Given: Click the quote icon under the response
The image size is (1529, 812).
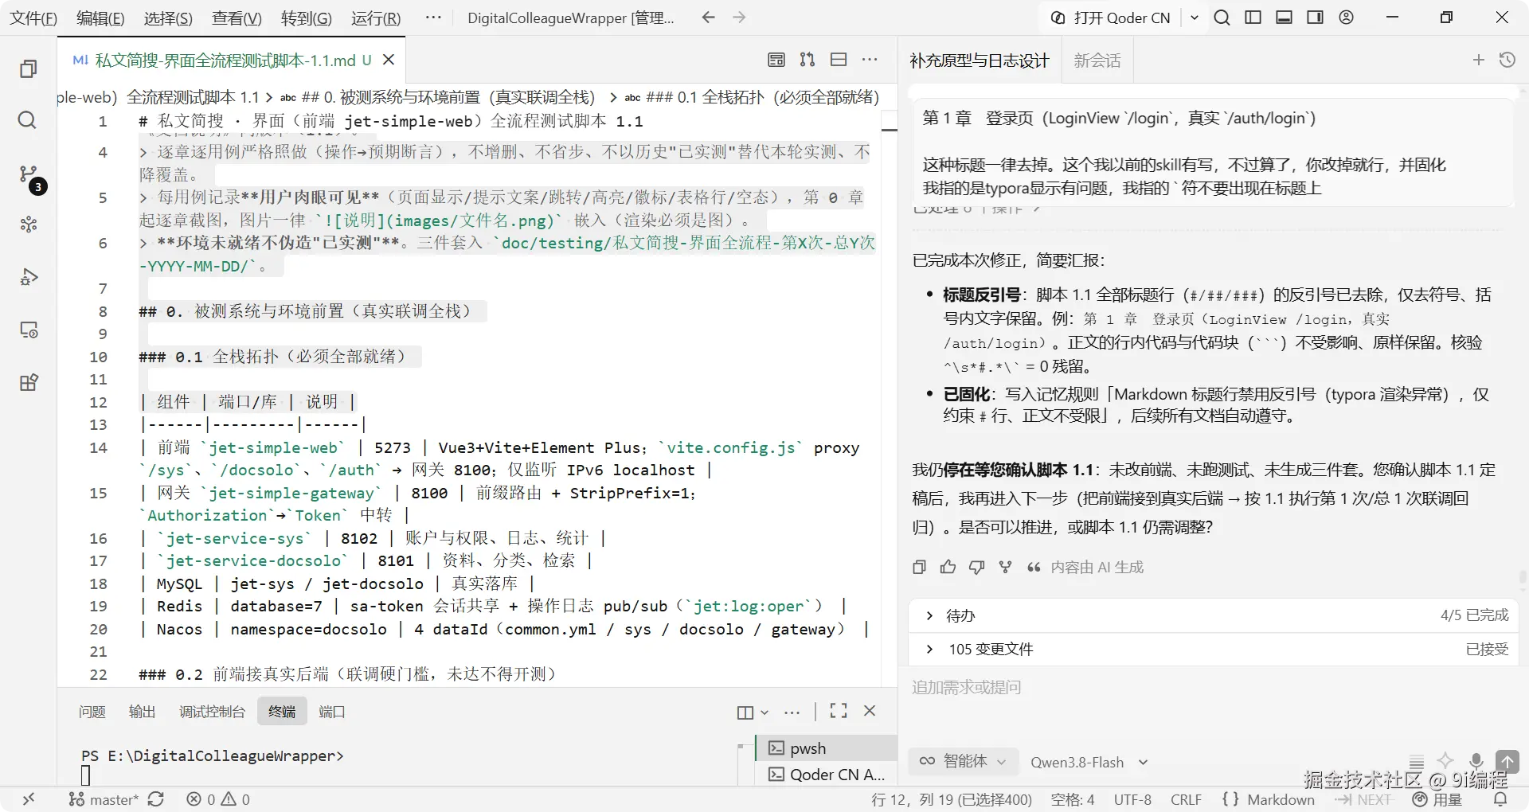Looking at the screenshot, I should click(x=1034, y=567).
